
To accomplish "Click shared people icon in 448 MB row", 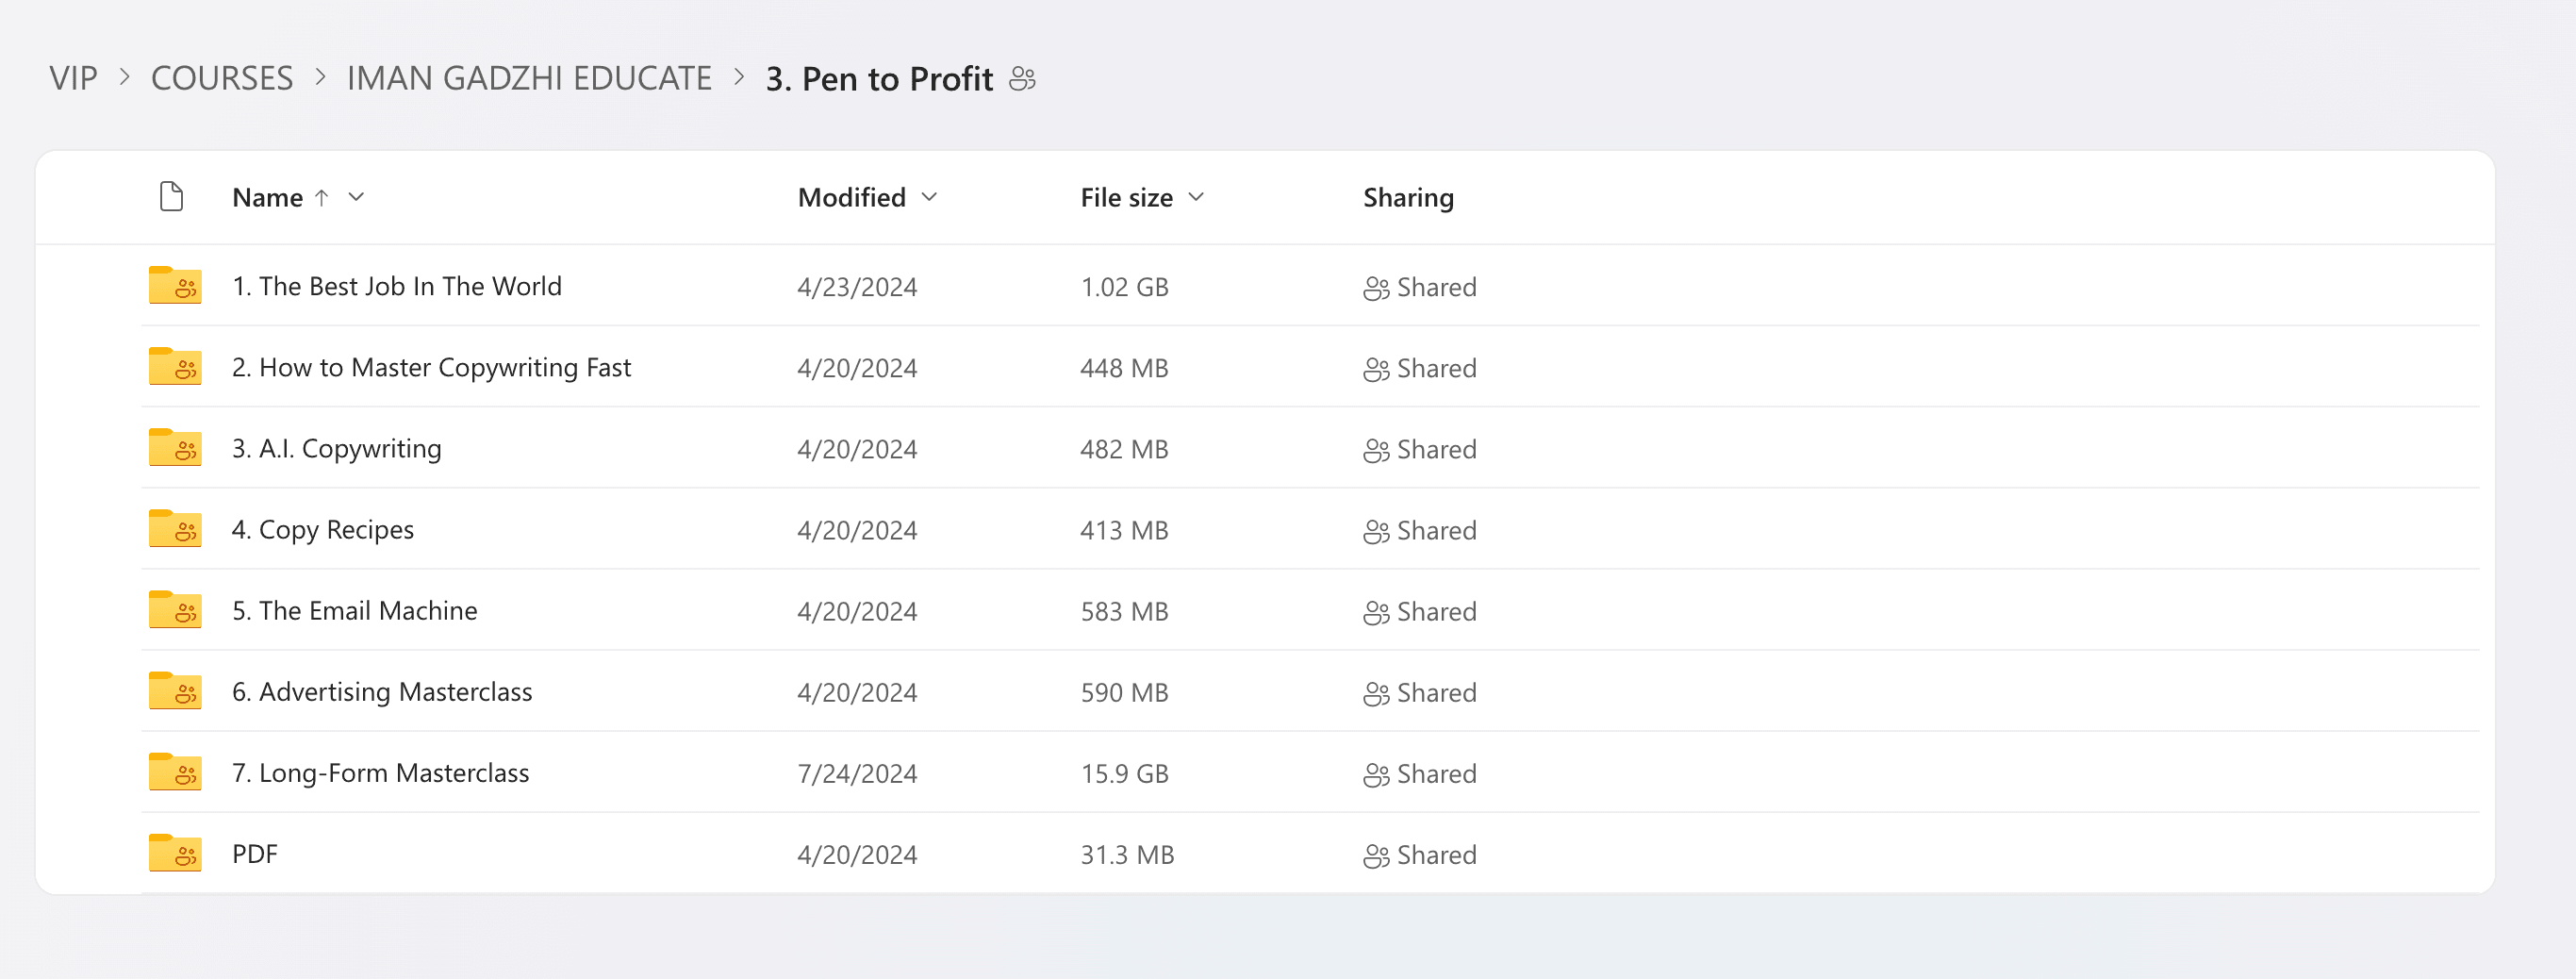I will 1376,369.
